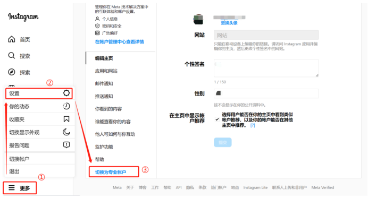Open the 性别 field
This screenshot has height=198, width=368.
click(x=266, y=93)
